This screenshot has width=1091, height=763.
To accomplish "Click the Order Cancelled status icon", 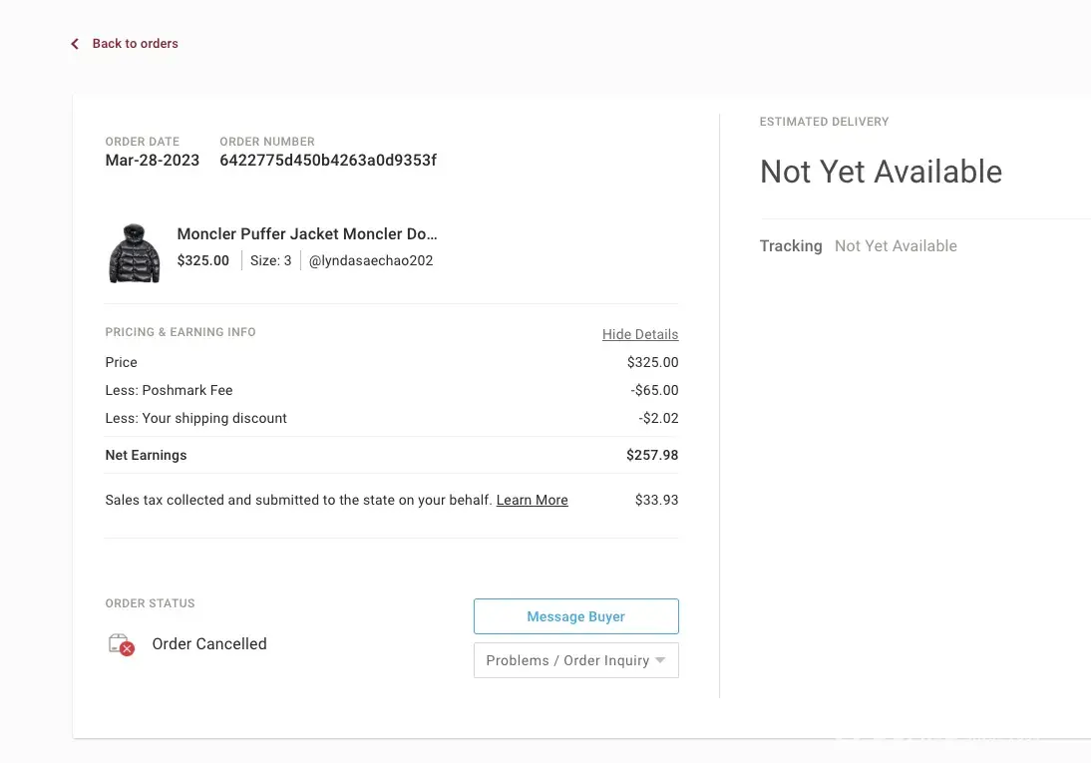I will coord(121,644).
